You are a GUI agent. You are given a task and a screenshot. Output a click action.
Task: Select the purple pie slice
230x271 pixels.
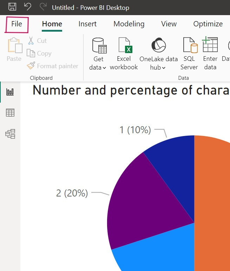tap(142, 204)
